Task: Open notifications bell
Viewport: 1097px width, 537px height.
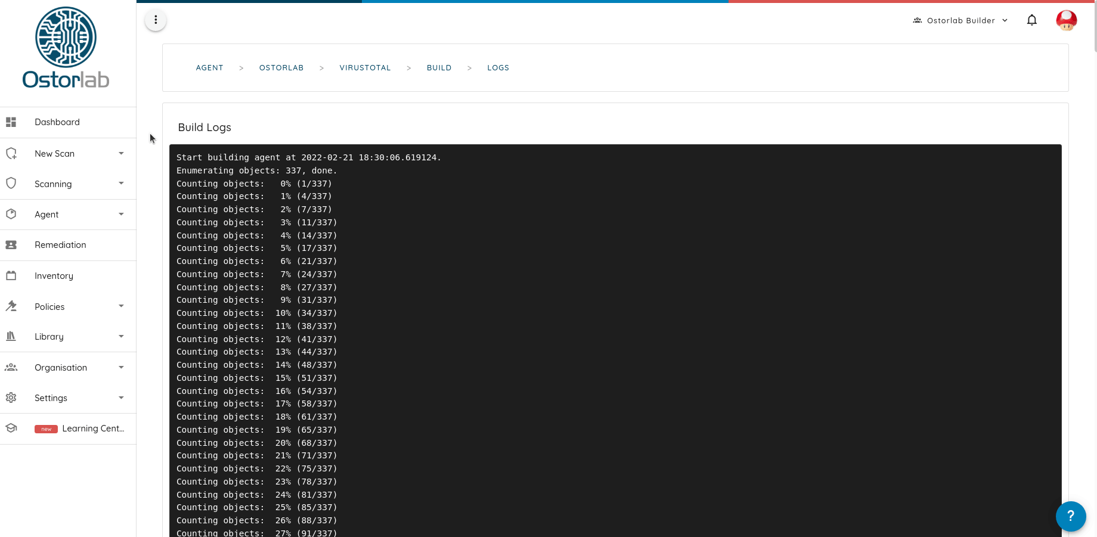Action: [x=1032, y=20]
